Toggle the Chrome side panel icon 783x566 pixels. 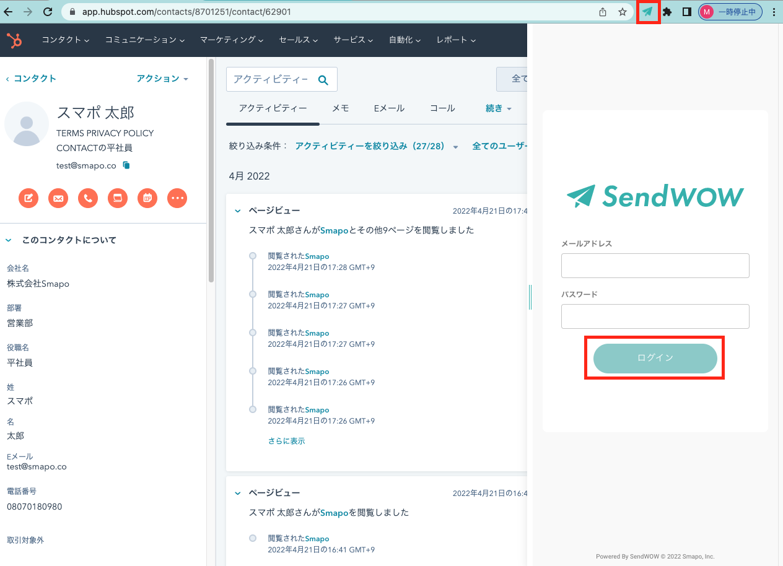tap(686, 12)
